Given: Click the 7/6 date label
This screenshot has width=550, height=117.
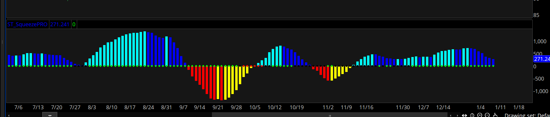Looking at the screenshot, I should point(19,107).
